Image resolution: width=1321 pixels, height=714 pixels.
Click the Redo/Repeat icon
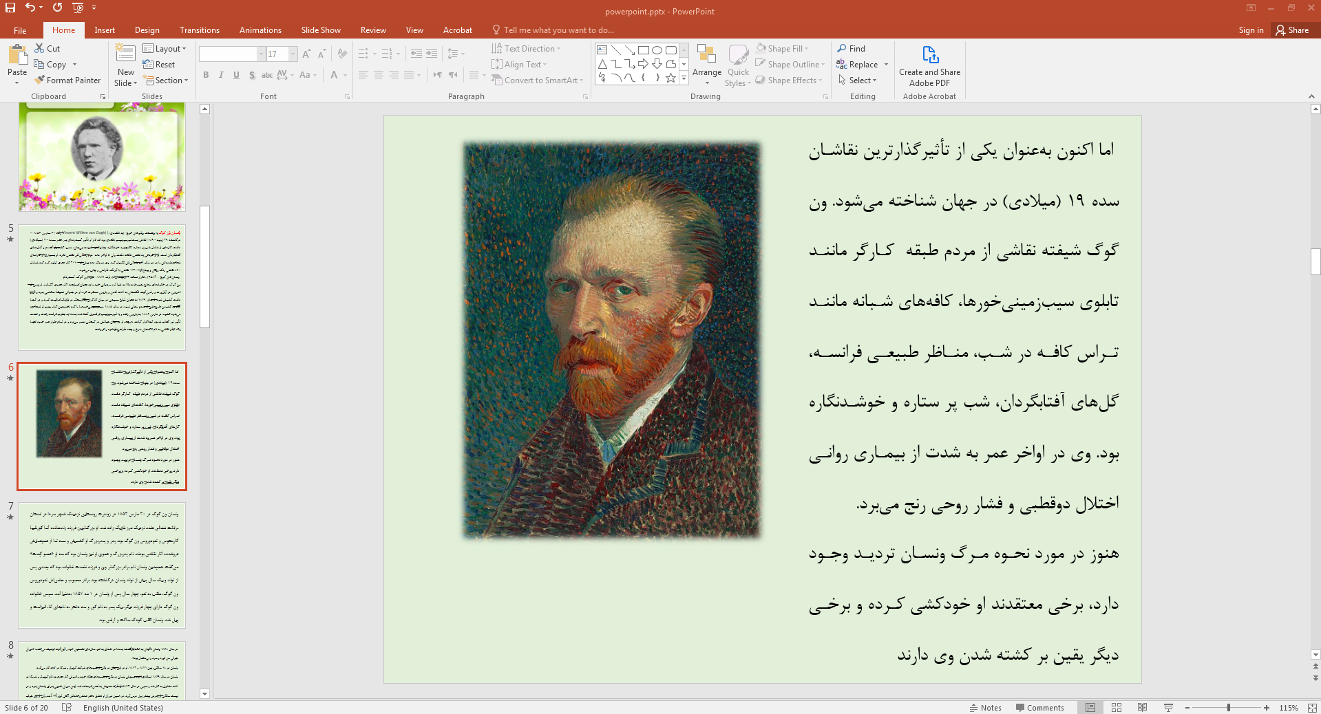(x=57, y=8)
